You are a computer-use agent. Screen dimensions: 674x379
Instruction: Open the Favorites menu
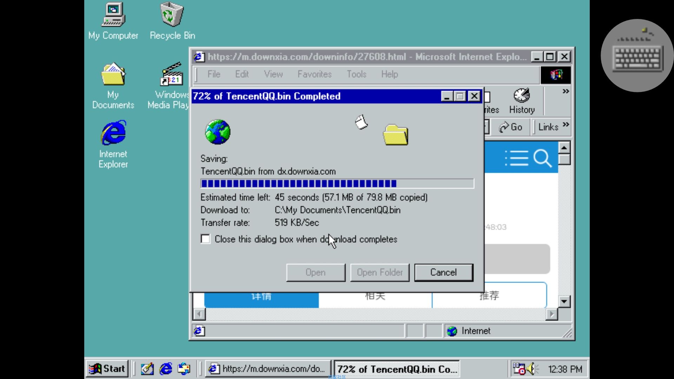(x=315, y=74)
